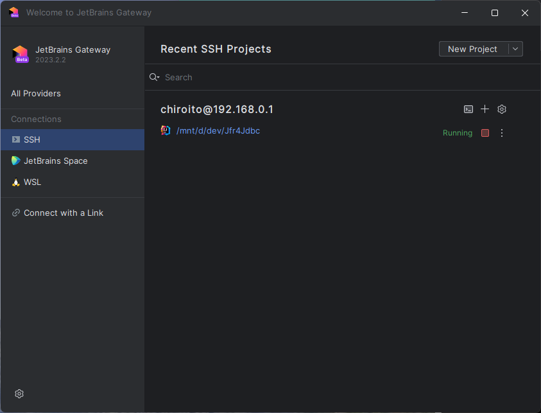Screen dimensions: 541x413
Task: Close the JetBrains Gateway window
Action: [525, 13]
